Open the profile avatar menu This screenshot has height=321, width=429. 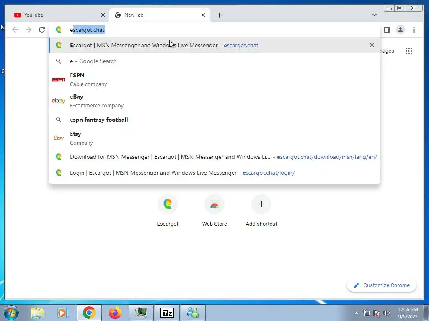click(x=401, y=30)
